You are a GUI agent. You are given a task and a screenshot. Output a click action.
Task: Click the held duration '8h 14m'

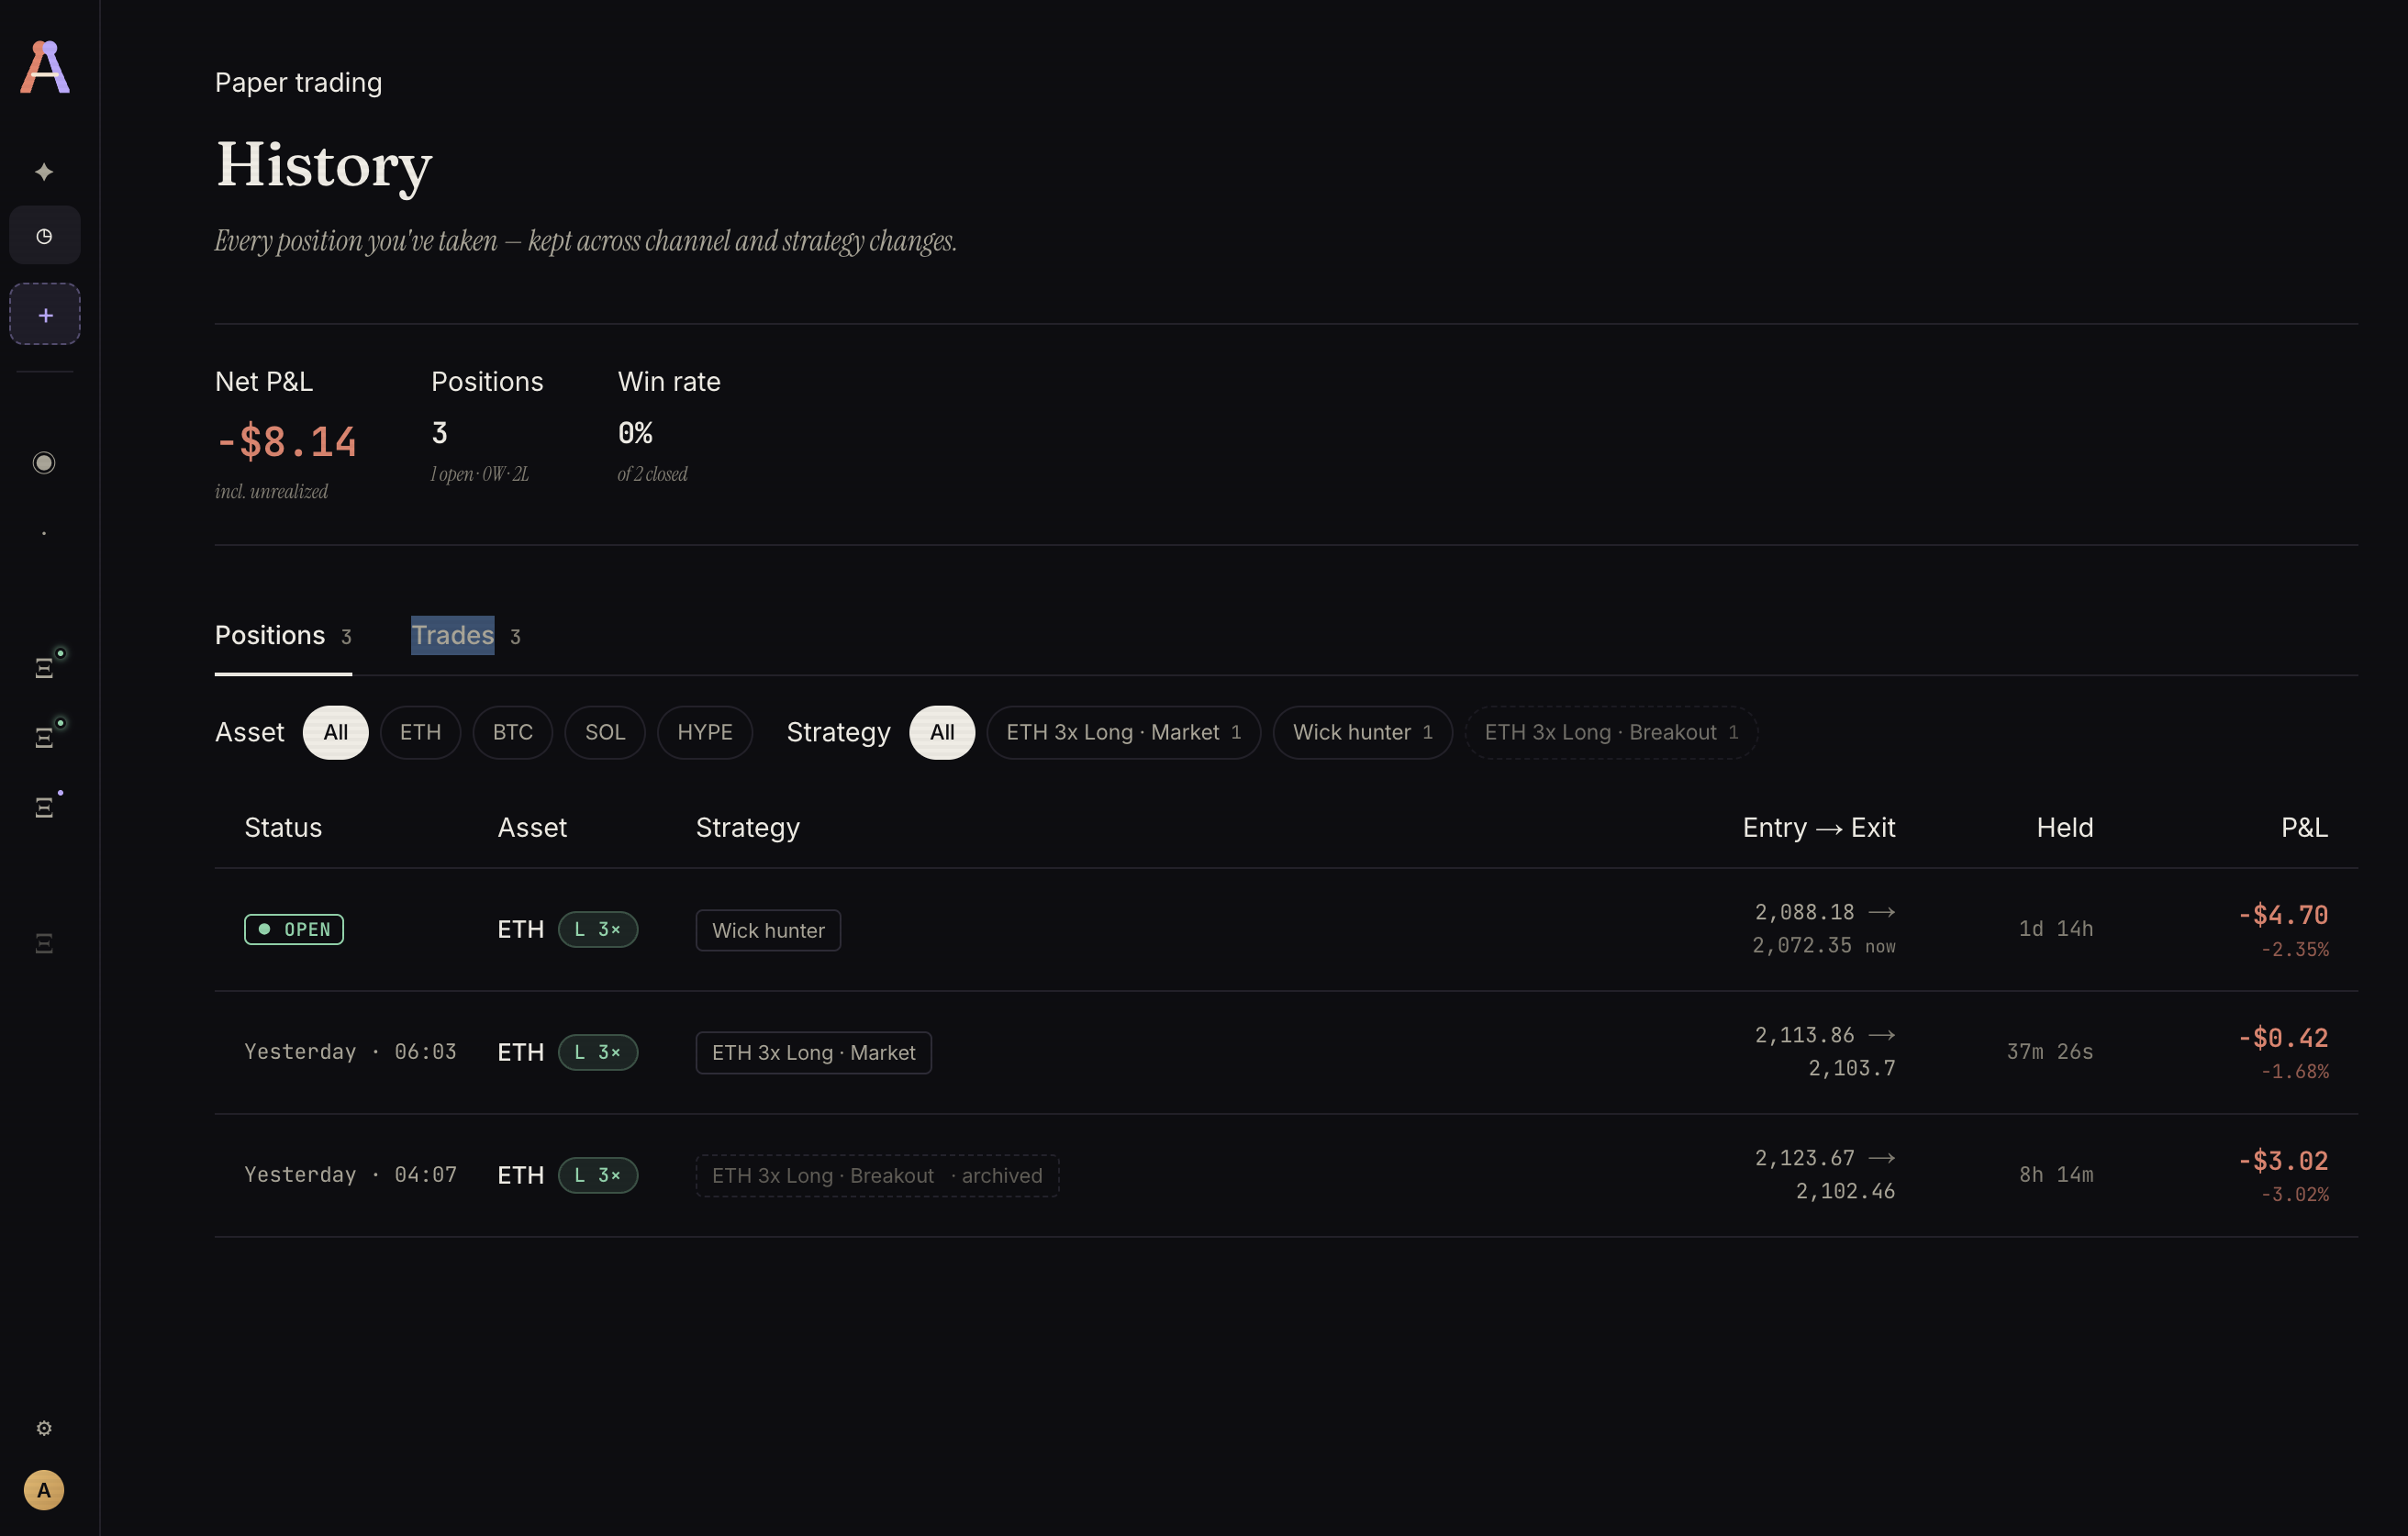point(2056,1175)
